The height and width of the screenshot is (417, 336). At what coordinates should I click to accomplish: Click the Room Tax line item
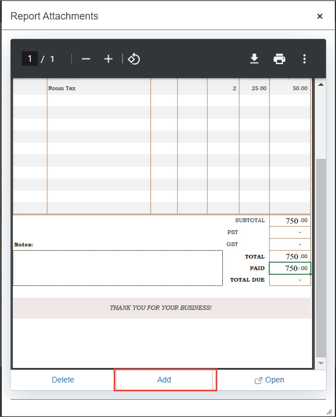point(62,88)
